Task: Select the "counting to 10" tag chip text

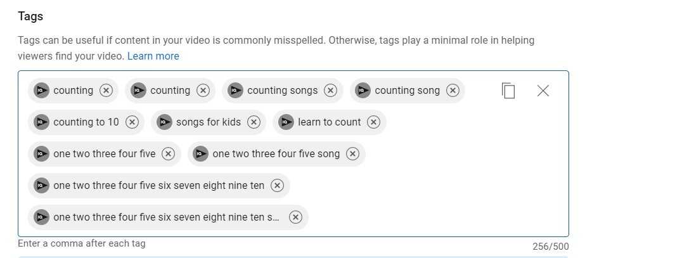Action: pyautogui.click(x=86, y=122)
